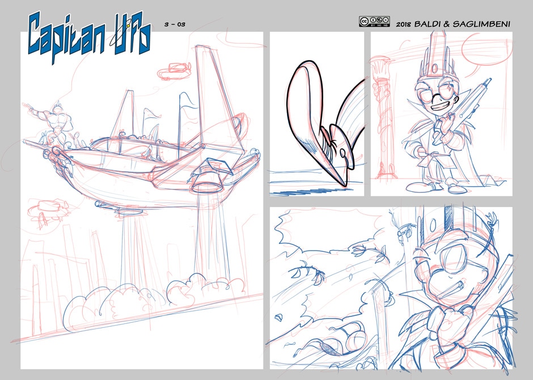
Task: Select the boot close-up panel
Action: coord(316,113)
